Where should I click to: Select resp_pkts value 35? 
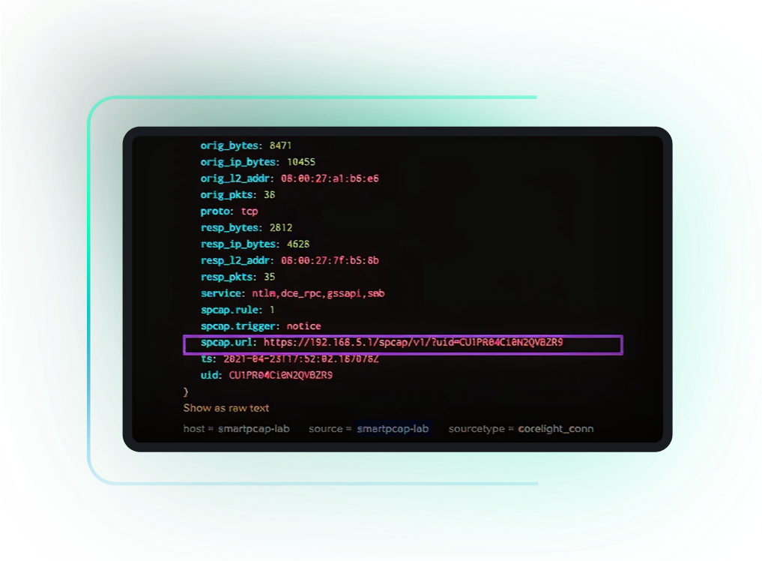270,276
